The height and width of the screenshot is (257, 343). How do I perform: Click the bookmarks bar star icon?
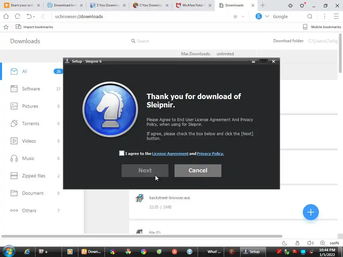click(x=6, y=27)
